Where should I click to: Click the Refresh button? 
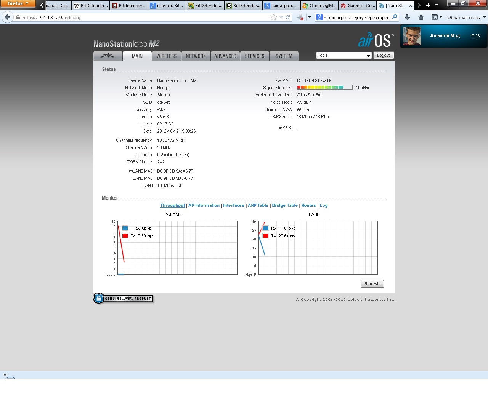pos(372,284)
